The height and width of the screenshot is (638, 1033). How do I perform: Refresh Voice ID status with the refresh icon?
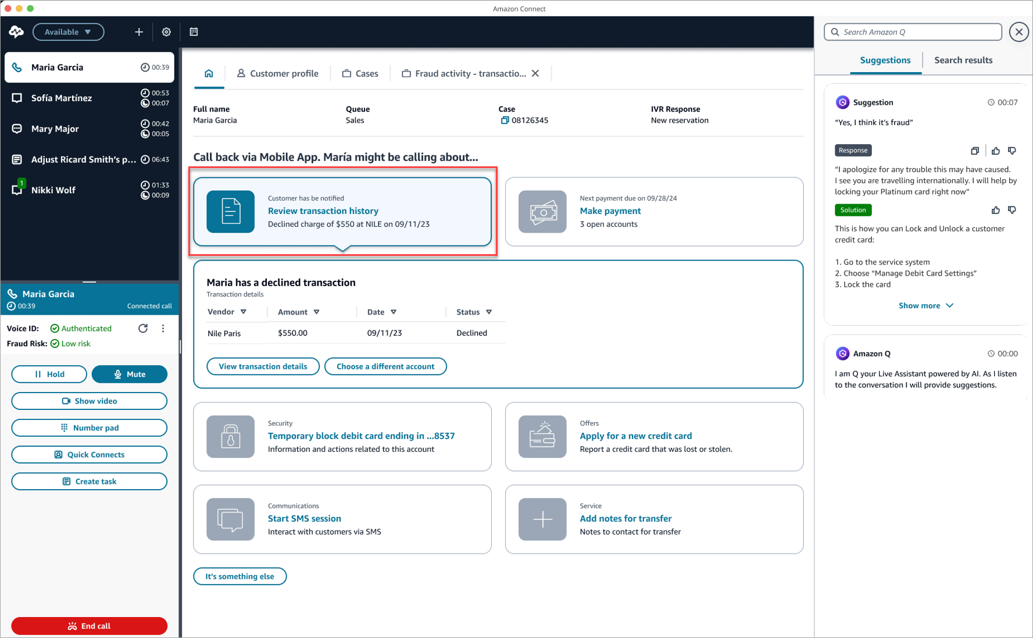[x=143, y=328]
